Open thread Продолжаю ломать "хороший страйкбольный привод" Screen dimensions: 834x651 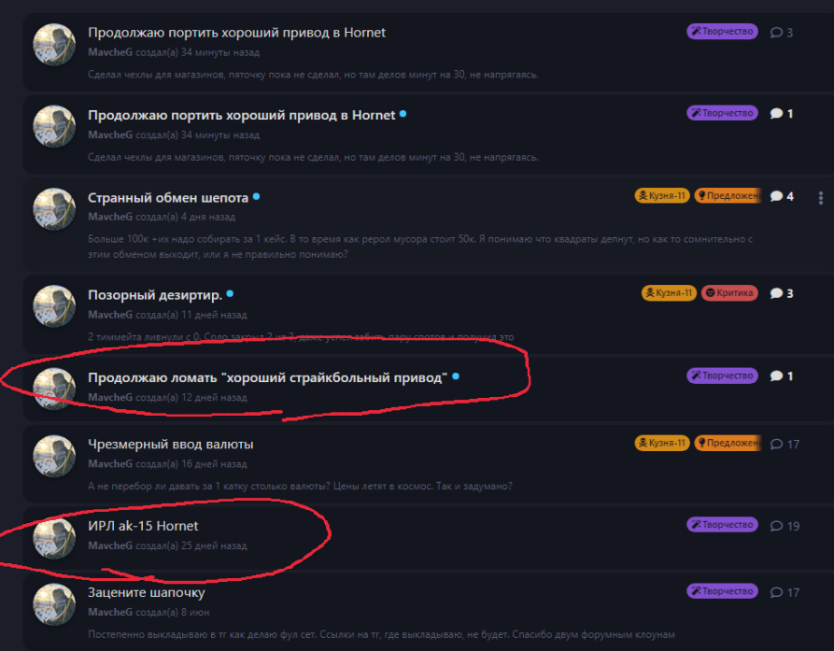point(267,377)
